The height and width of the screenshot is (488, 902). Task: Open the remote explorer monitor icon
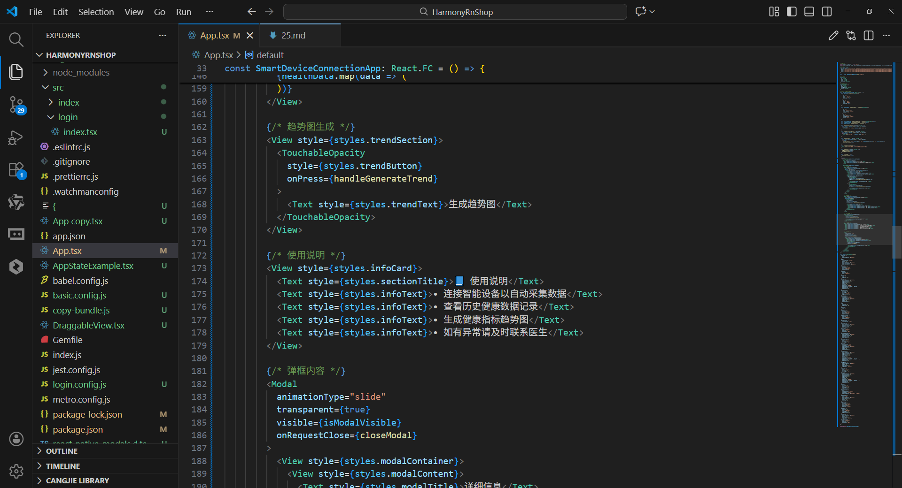(x=16, y=234)
